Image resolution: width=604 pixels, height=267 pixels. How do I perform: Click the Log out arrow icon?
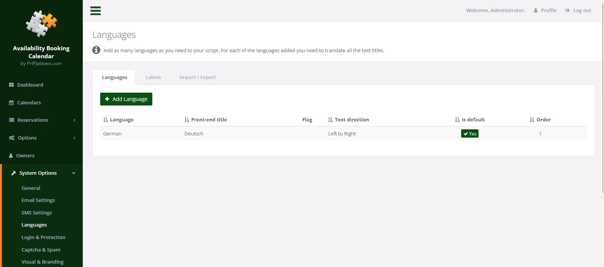pyautogui.click(x=567, y=11)
